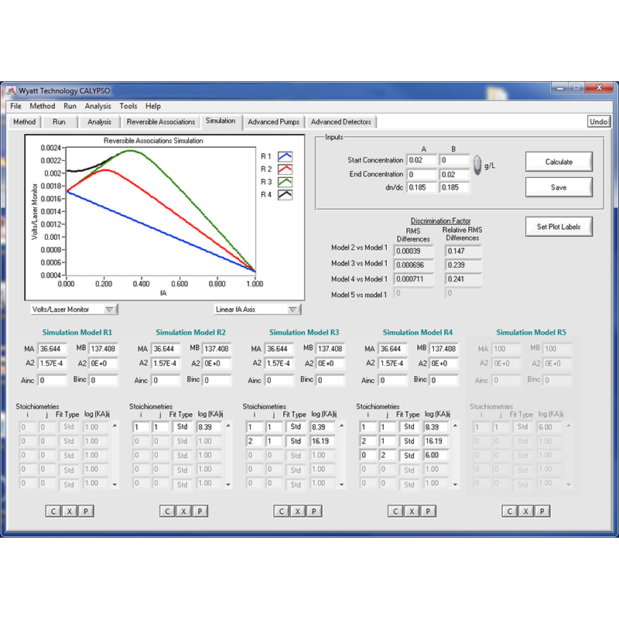Open Fit Type Std in R4 second row
619x619 pixels.
point(409,441)
